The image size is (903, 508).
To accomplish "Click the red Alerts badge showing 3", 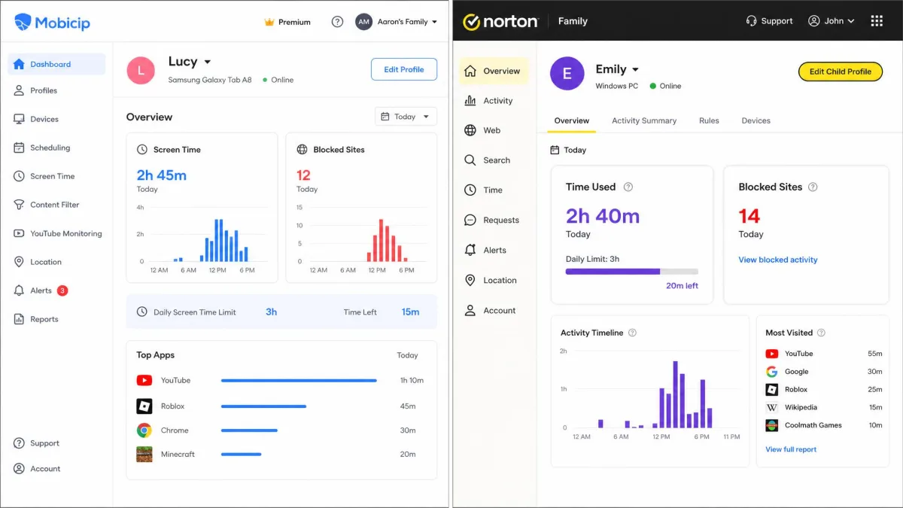I will pyautogui.click(x=62, y=291).
